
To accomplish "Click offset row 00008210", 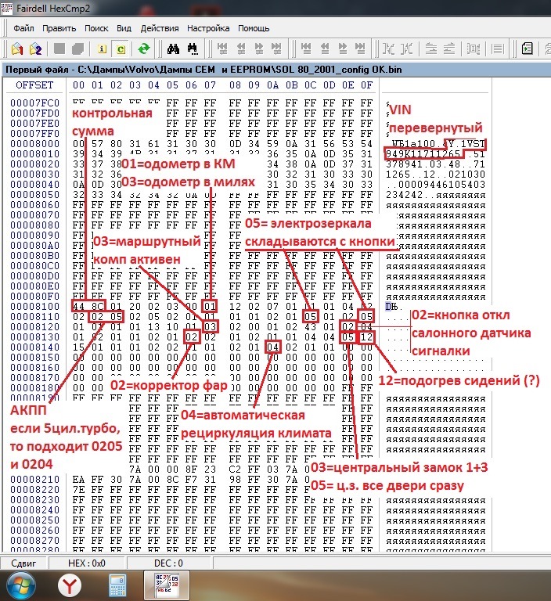I will point(35,480).
